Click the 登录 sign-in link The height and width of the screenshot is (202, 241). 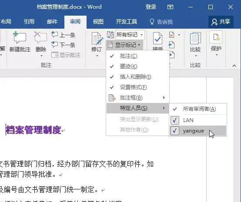coord(151,7)
